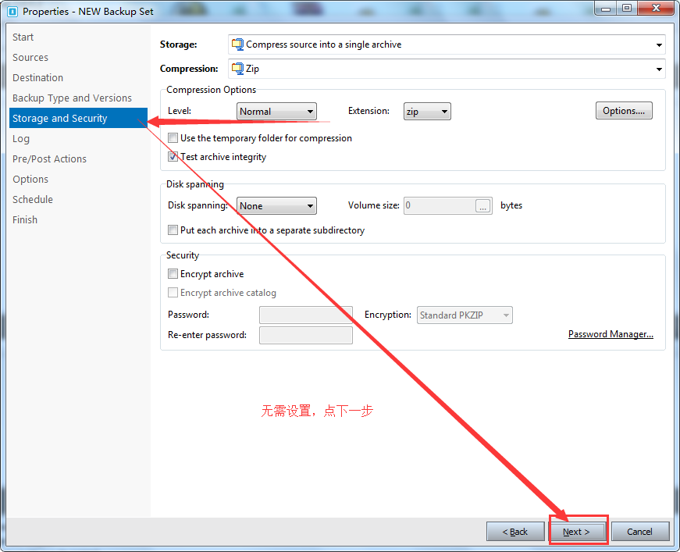Click the < Back button
The width and height of the screenshot is (680, 552).
(x=515, y=532)
